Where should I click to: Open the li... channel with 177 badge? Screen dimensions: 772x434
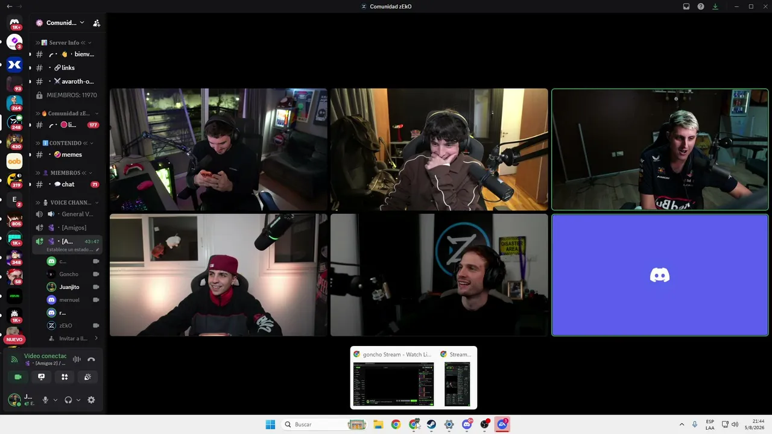pos(67,125)
